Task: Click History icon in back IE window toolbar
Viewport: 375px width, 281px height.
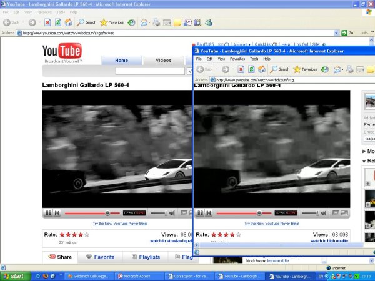Action: click(x=131, y=22)
